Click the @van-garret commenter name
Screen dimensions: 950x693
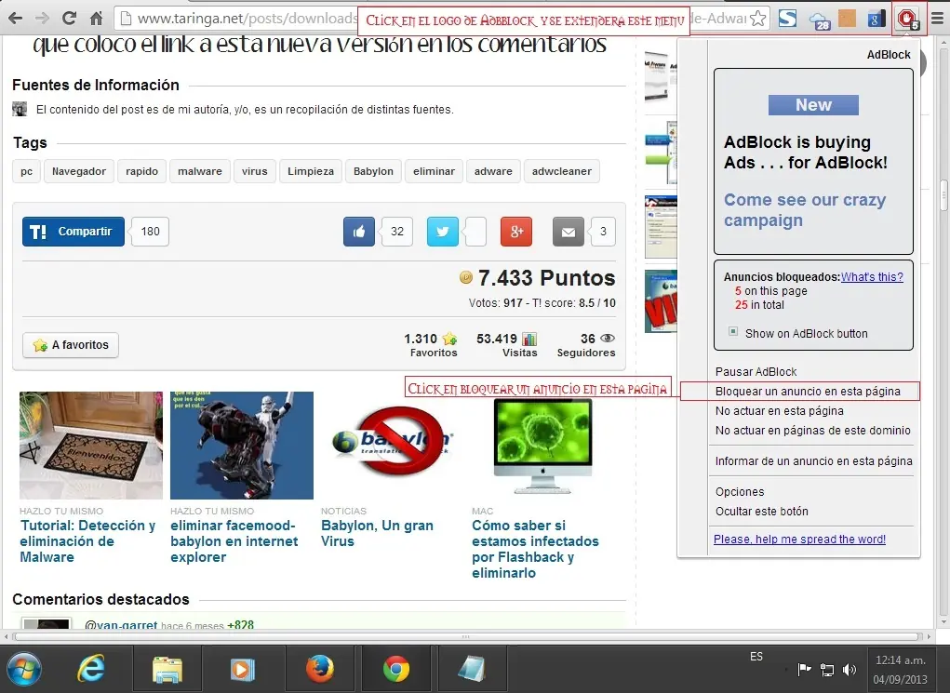point(121,624)
